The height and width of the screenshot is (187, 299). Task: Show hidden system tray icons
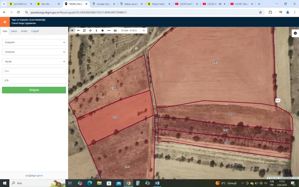point(243,183)
